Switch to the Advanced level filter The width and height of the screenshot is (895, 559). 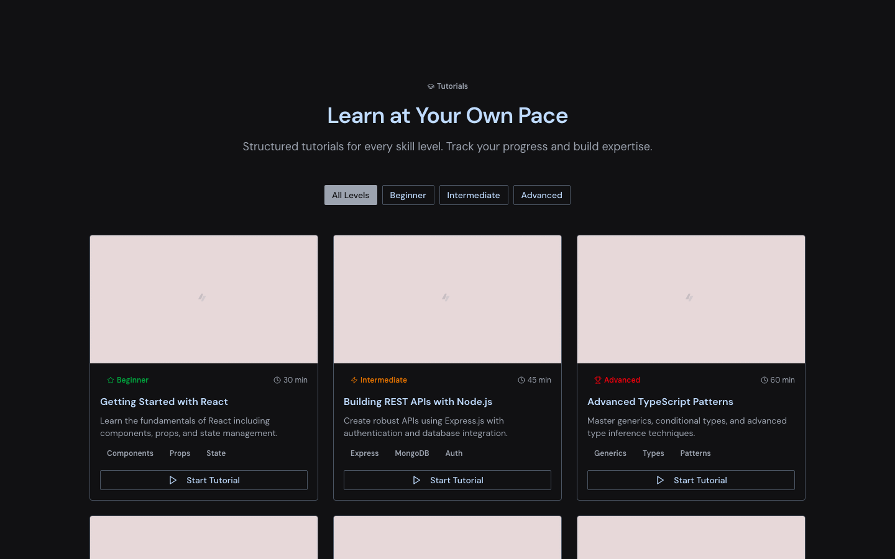pyautogui.click(x=541, y=195)
